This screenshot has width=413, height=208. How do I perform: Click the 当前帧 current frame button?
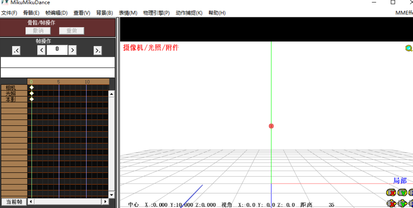14,202
